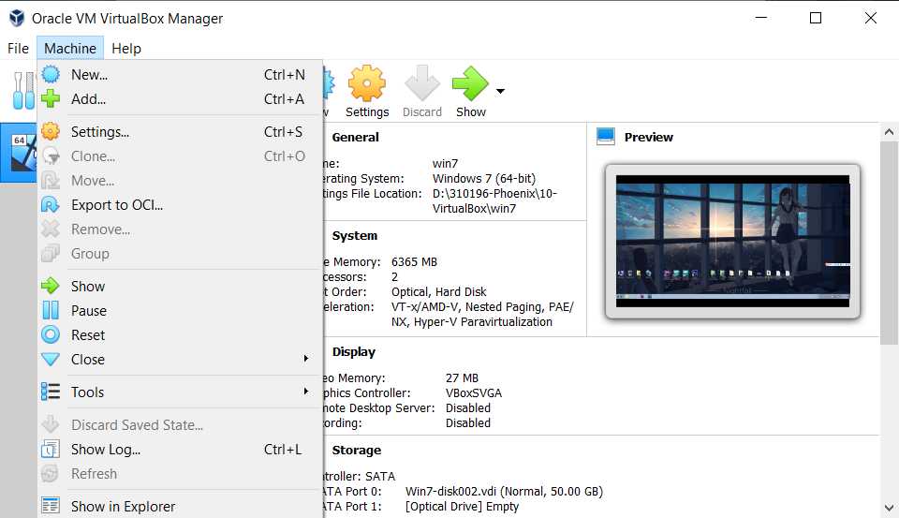
Task: Click the green arrow Show menu icon
Action: (x=51, y=286)
